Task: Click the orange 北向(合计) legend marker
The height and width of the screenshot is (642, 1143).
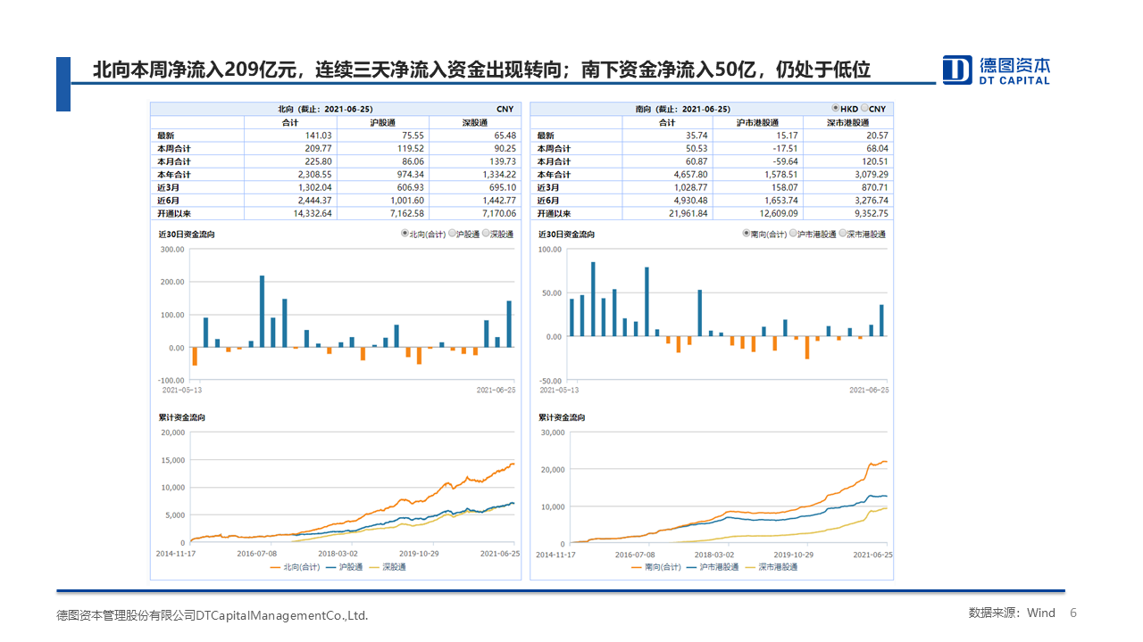Action: pyautogui.click(x=275, y=567)
